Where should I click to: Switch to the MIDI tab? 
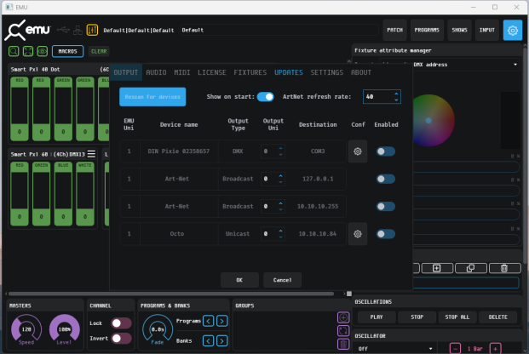point(182,72)
